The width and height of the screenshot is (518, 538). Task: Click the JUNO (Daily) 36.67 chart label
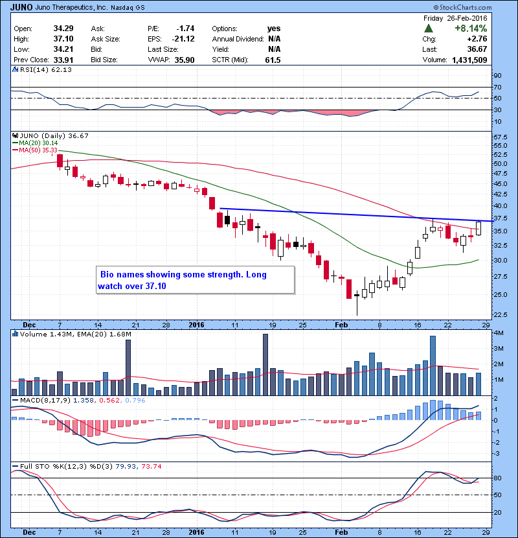pos(54,136)
